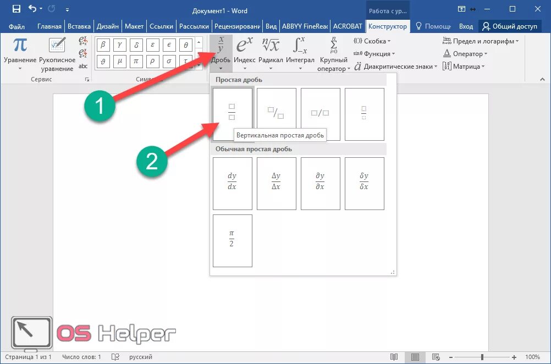Switch to Read Mode view
Viewport: 551px width, 364px height.
(394, 357)
